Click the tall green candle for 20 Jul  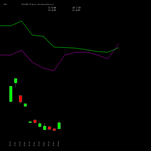coord(11,94)
